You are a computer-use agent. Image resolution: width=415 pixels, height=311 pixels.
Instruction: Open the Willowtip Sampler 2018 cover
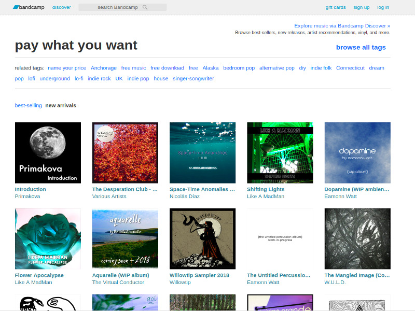(x=202, y=239)
